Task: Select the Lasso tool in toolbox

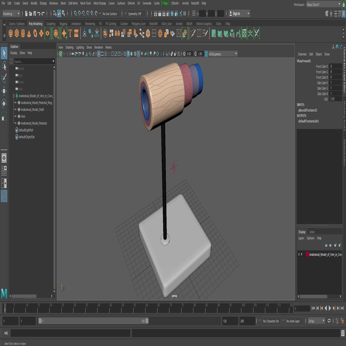Action: (4, 66)
